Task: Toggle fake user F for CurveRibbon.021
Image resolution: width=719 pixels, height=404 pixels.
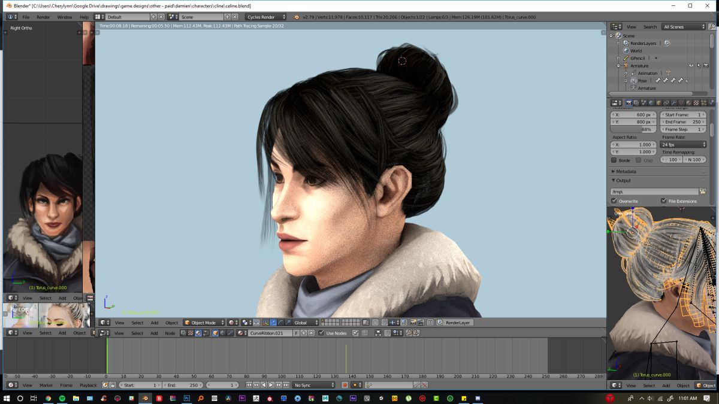Action: pyautogui.click(x=296, y=333)
